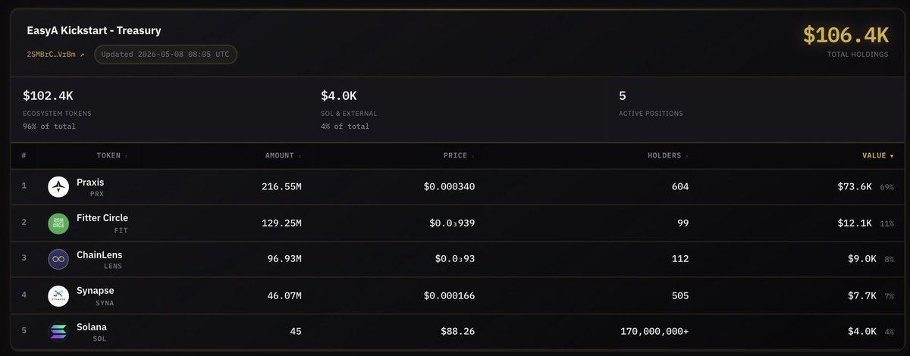Open the ChainLens token name

[99, 255]
